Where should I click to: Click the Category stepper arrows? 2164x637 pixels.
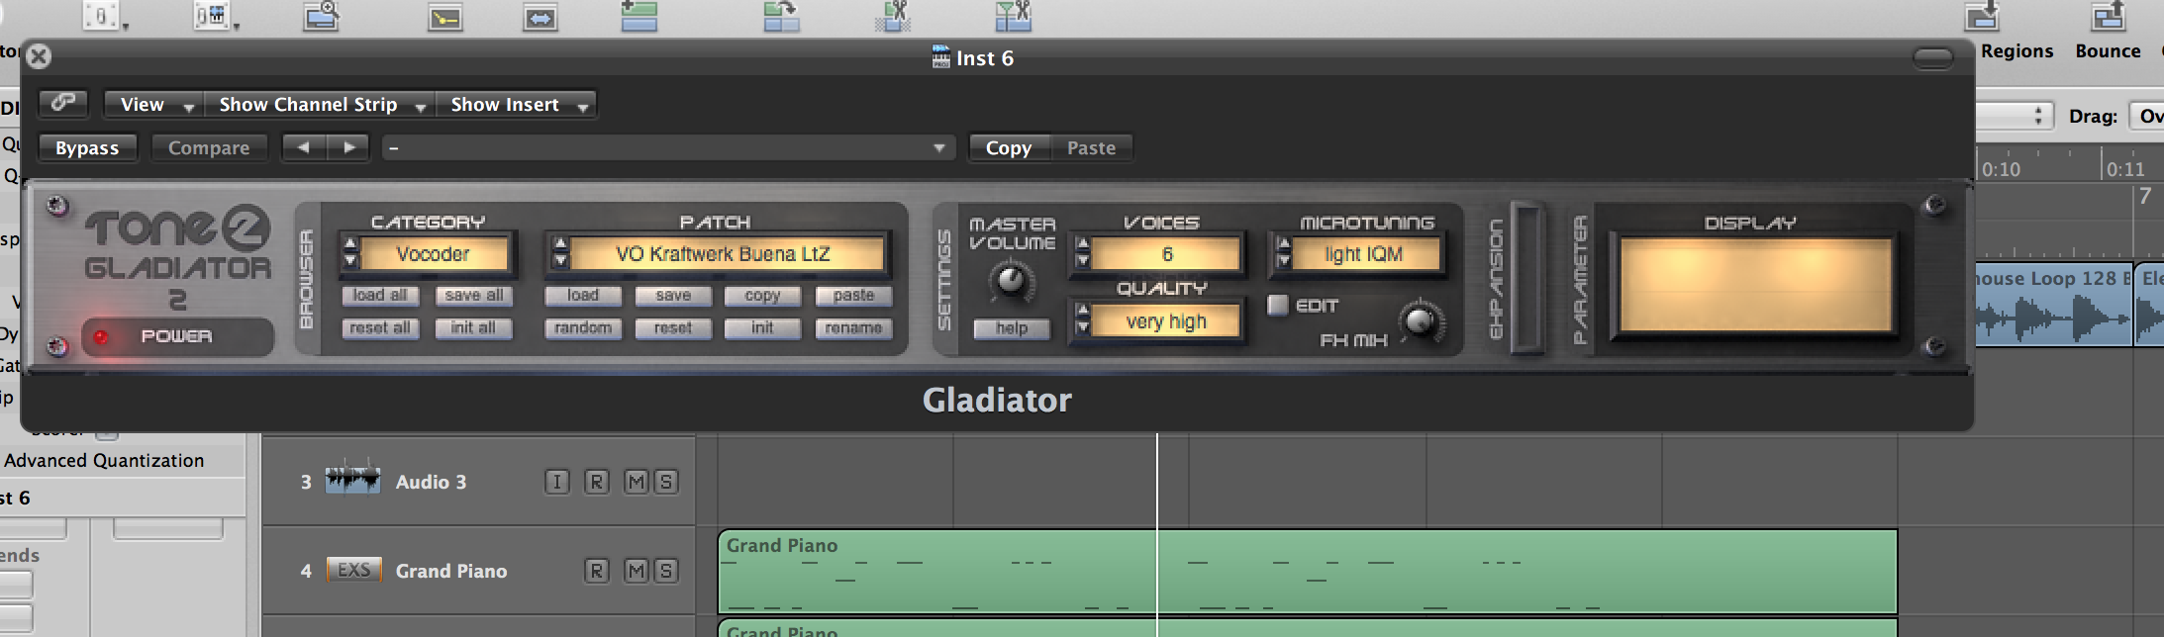coord(349,253)
